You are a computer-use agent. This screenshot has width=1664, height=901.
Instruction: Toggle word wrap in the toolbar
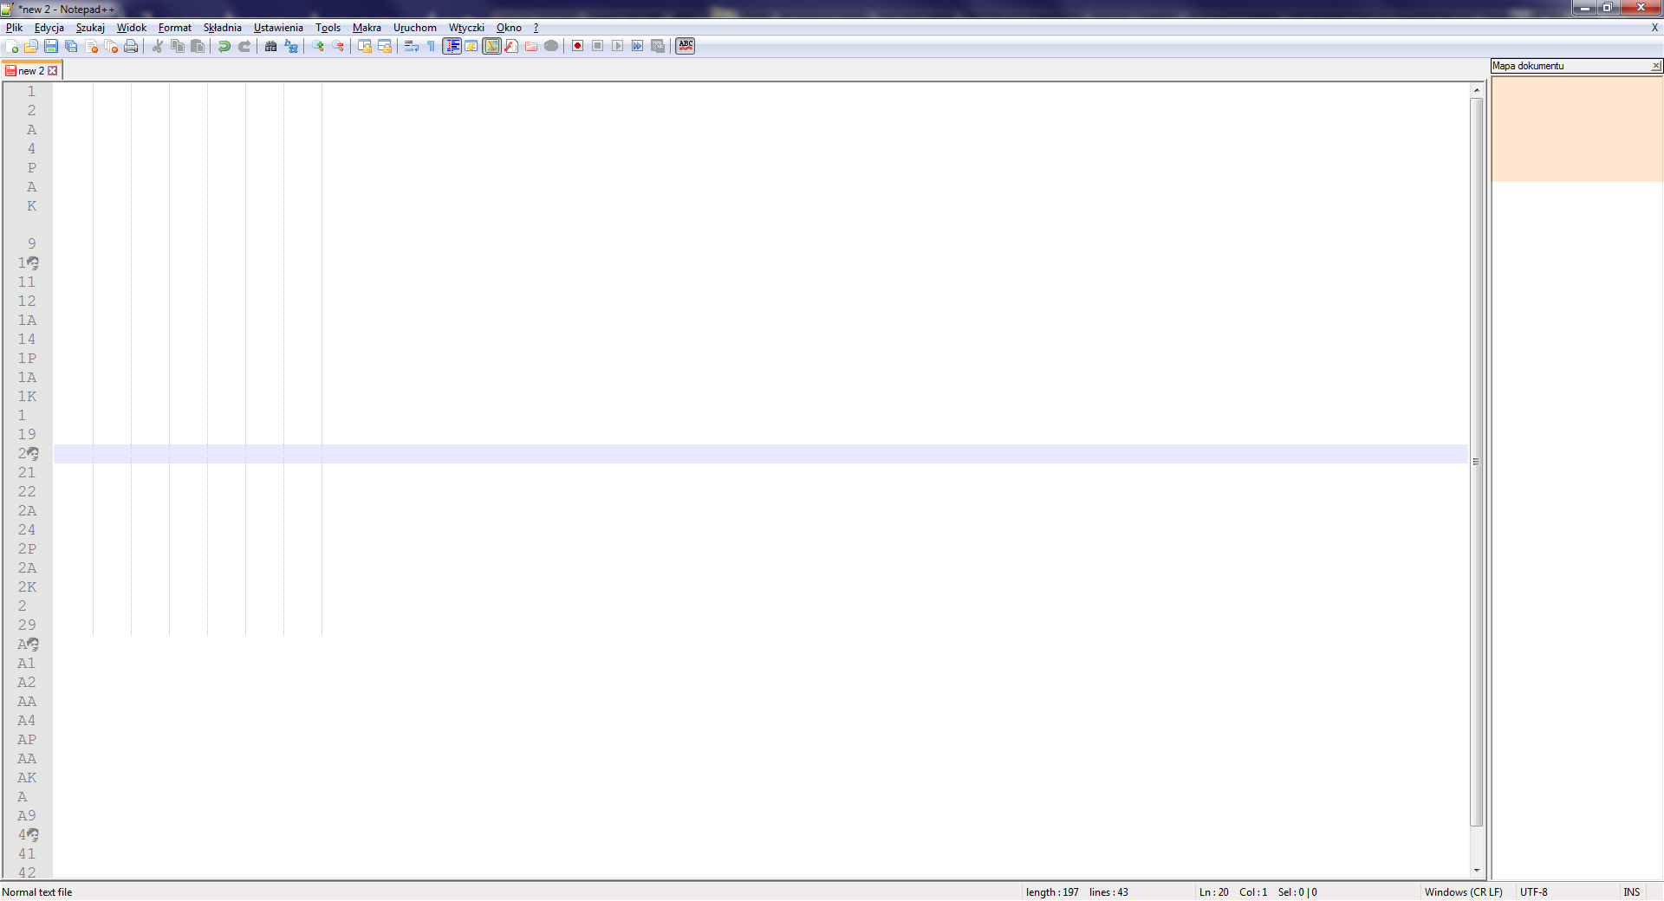coord(412,46)
